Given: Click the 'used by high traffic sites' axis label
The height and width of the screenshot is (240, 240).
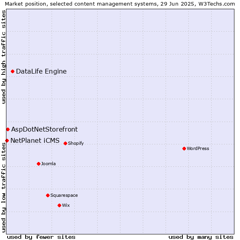Looking at the screenshot, I should pos(3,57).
